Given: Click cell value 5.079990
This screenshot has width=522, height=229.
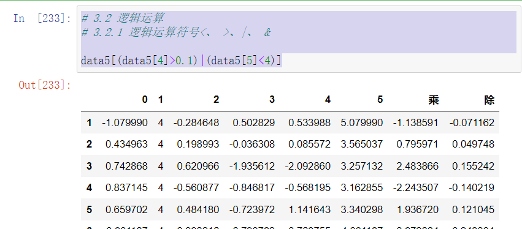Looking at the screenshot, I should [362, 123].
